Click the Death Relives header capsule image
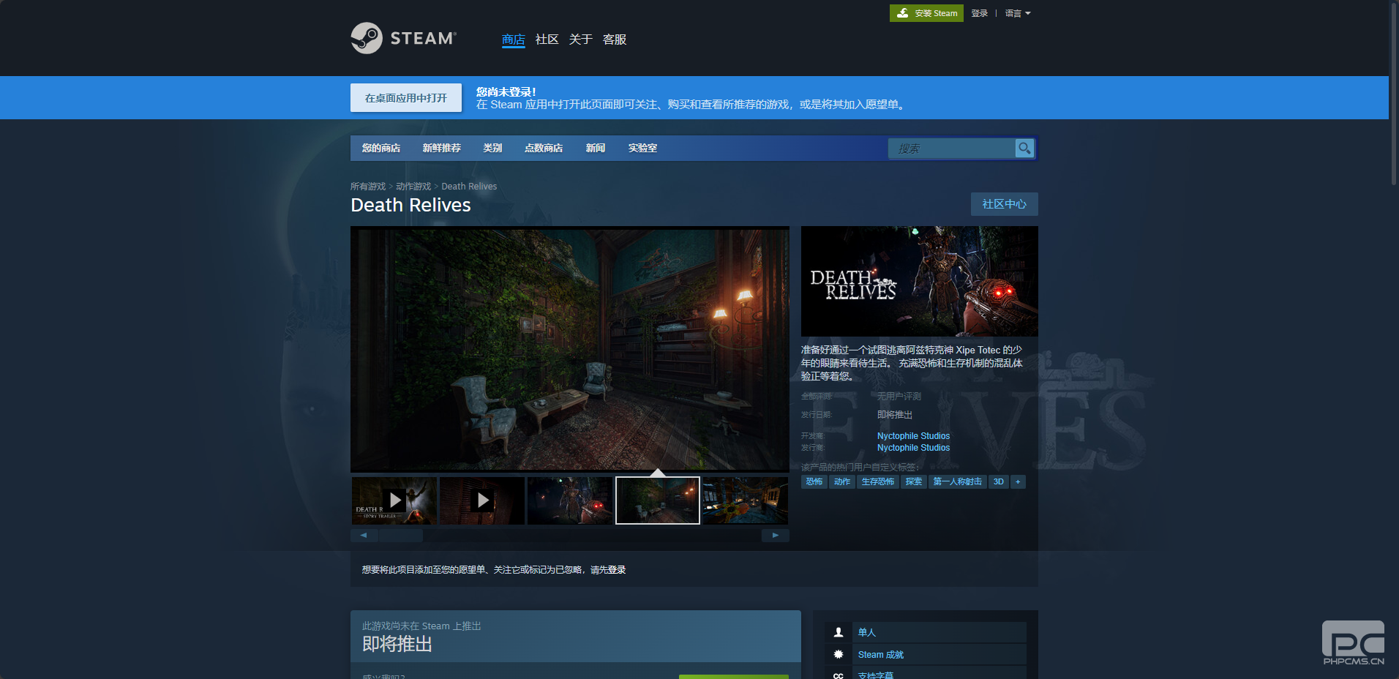This screenshot has height=679, width=1399. (920, 281)
